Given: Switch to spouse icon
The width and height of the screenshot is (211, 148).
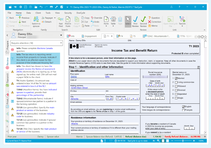Looking at the screenshot, I should 36,19.
